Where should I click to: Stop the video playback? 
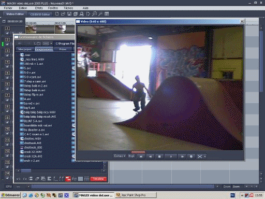(x=159, y=157)
